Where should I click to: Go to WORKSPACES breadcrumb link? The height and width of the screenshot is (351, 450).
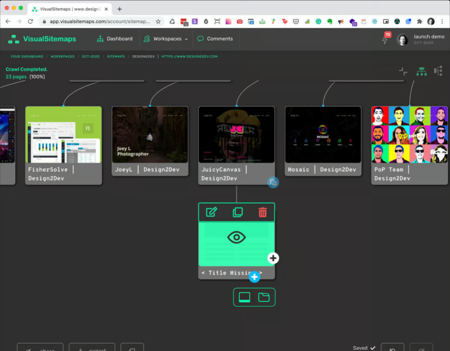click(x=62, y=57)
